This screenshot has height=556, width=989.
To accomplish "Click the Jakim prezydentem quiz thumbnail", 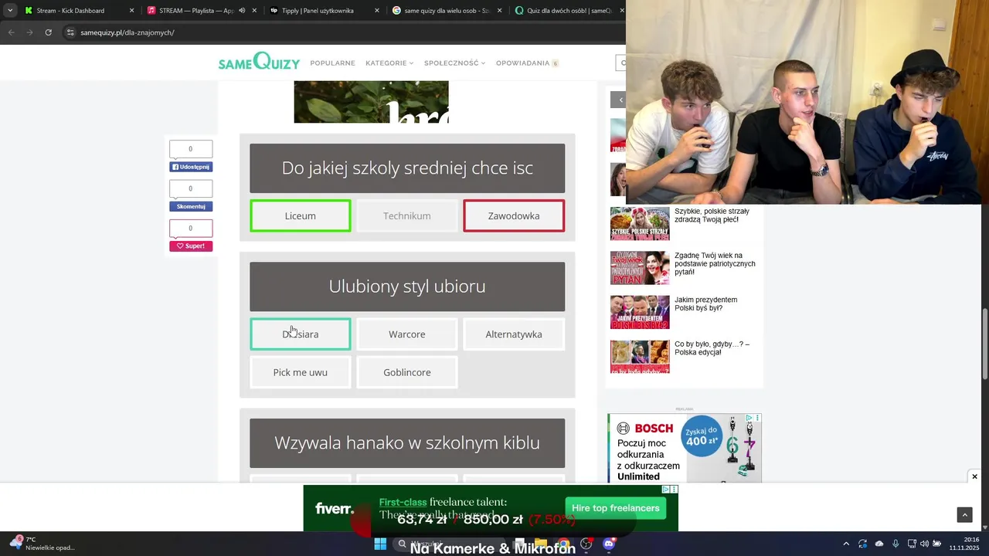I will [640, 312].
